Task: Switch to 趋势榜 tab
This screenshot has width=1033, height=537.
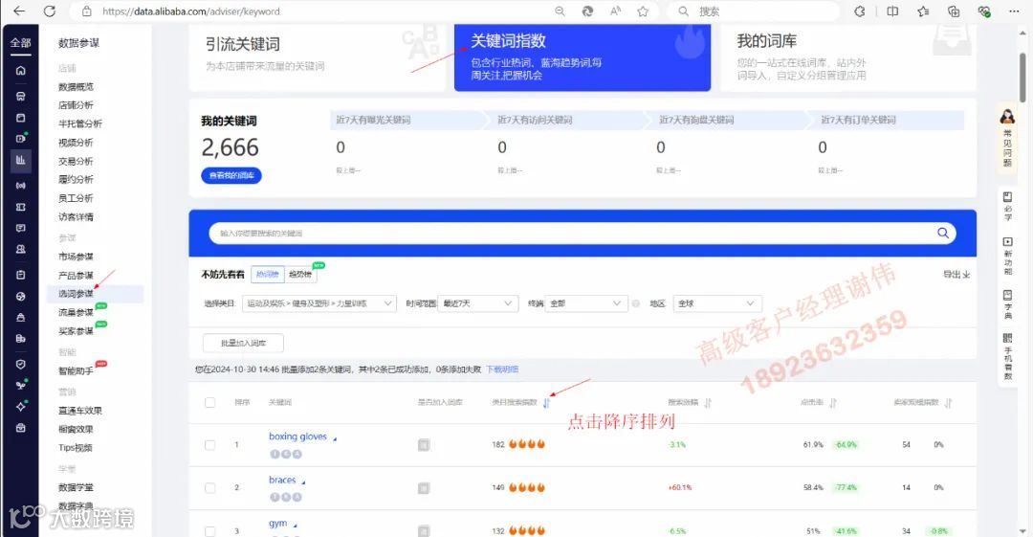Action: [300, 274]
